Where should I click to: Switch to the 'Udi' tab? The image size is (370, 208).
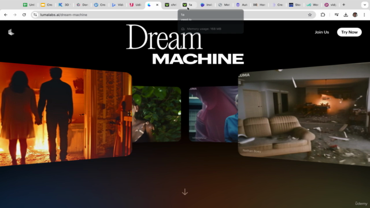click(x=135, y=5)
